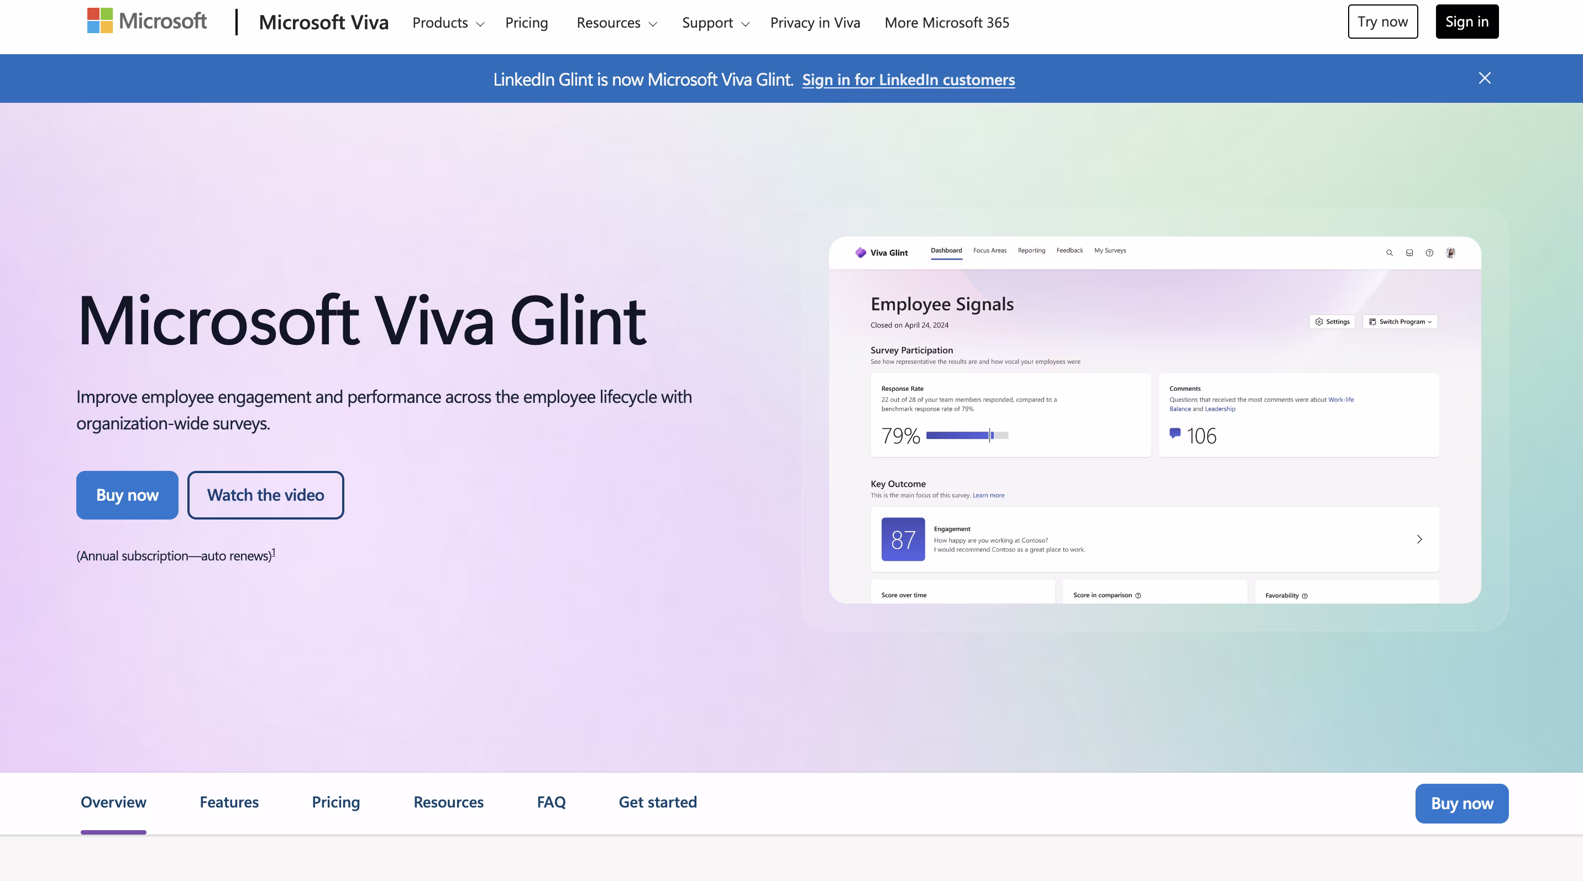
Task: Click the Microsoft Viva brand link
Action: 324,23
